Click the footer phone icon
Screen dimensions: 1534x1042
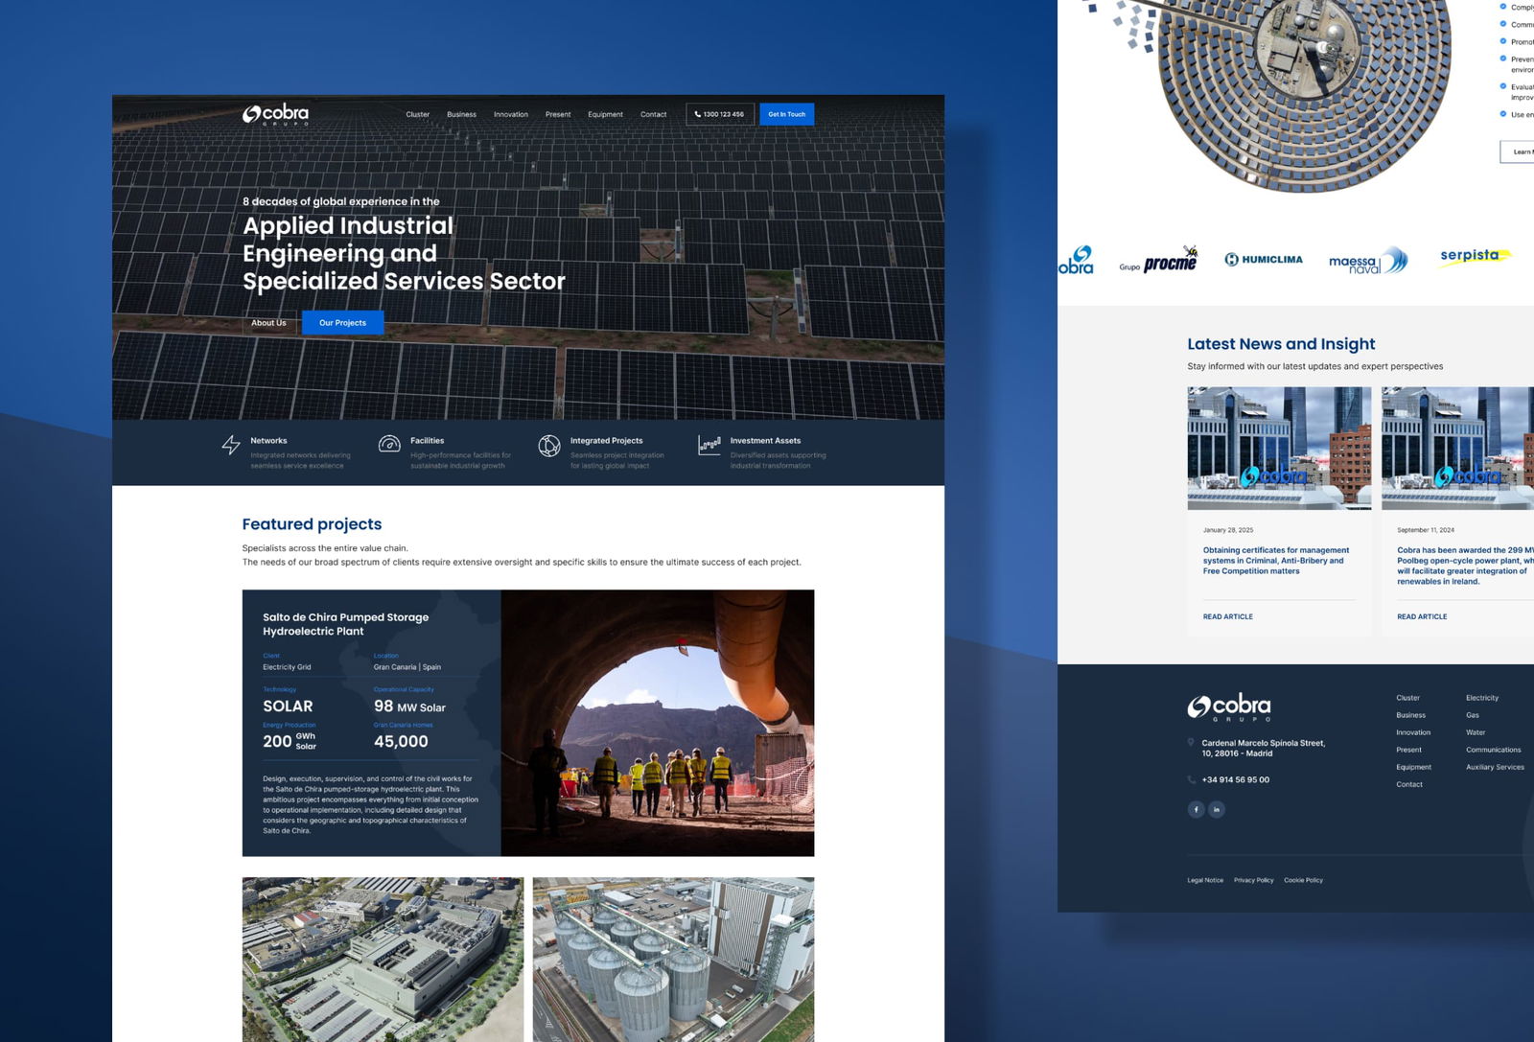click(x=1192, y=780)
